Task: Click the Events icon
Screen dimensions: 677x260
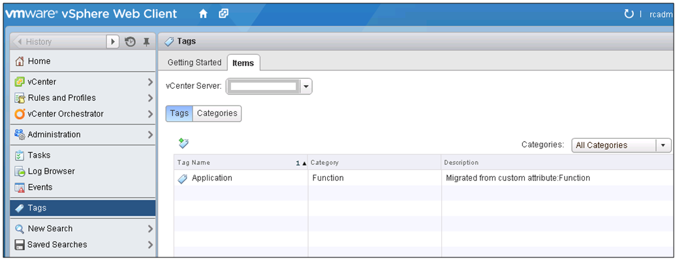Action: 20,188
